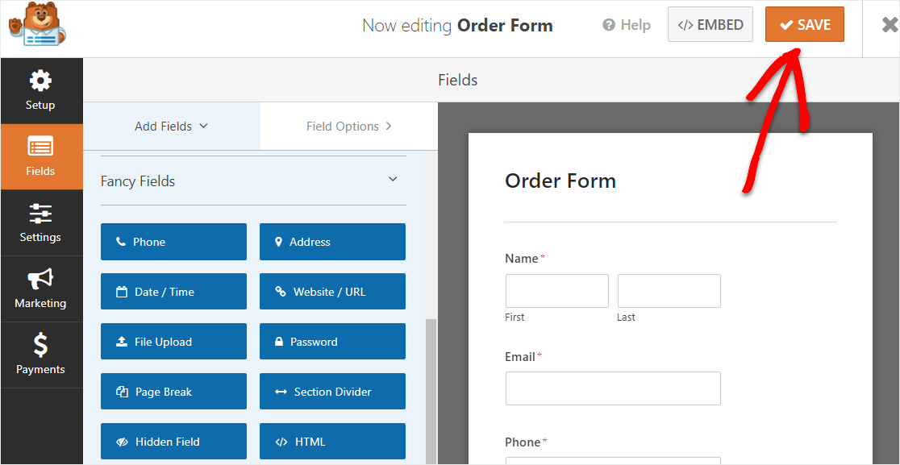Click the WPForms bear mascot logo
The height and width of the screenshot is (465, 900).
tap(36, 24)
